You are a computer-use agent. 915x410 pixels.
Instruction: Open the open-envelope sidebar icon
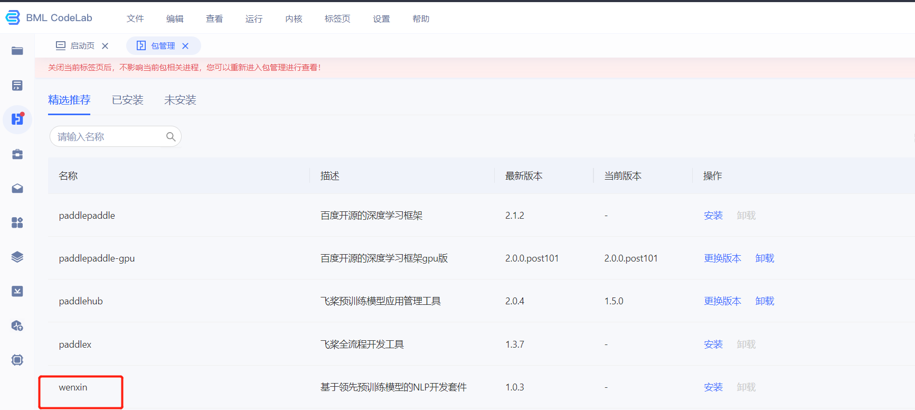coord(17,189)
